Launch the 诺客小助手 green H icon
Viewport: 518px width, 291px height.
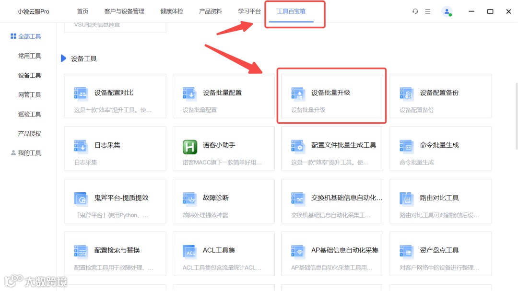(189, 147)
